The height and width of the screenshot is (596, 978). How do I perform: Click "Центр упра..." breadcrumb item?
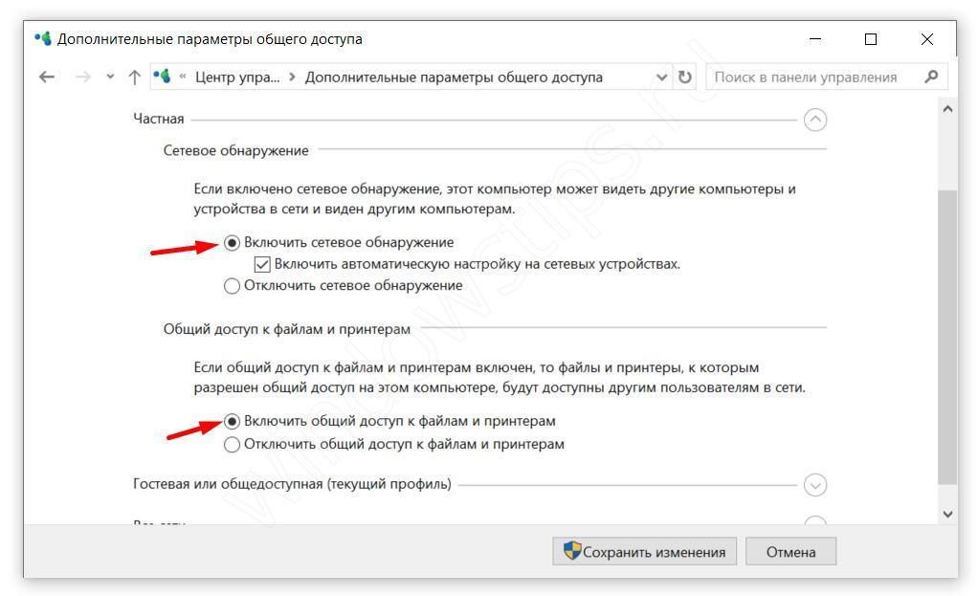236,77
